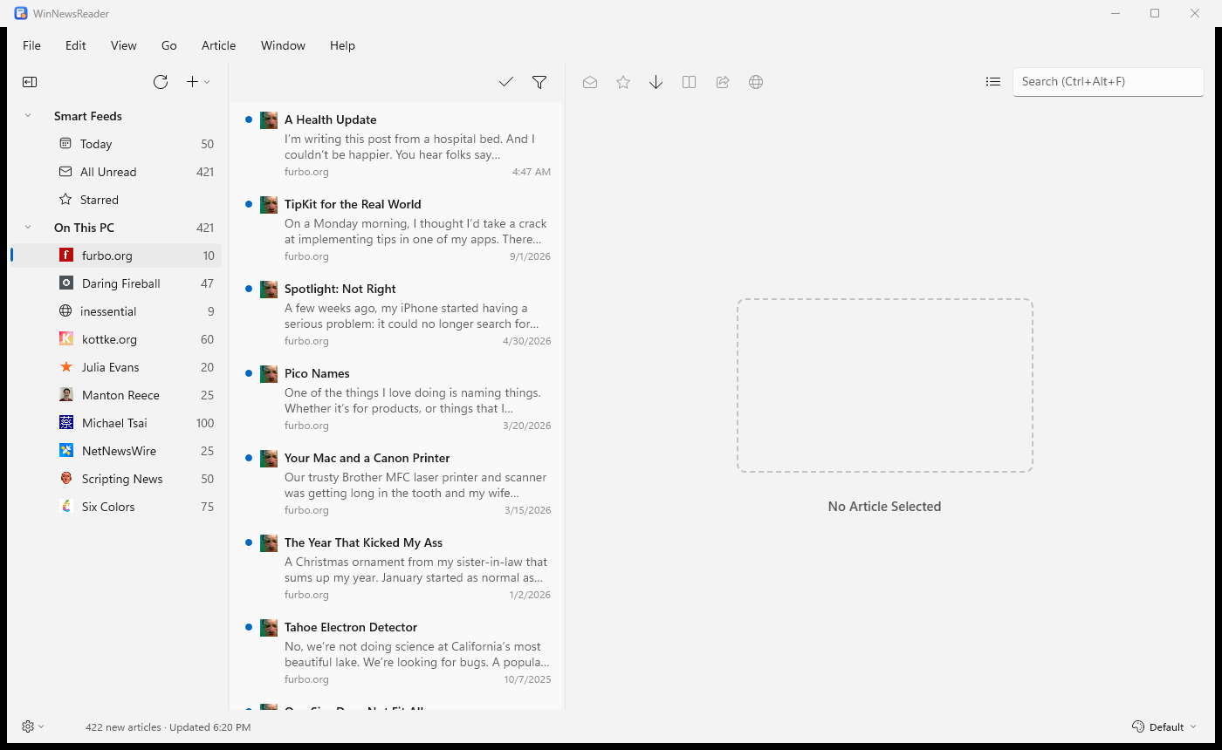This screenshot has height=750, width=1222.
Task: Open the File menu
Action: point(31,45)
